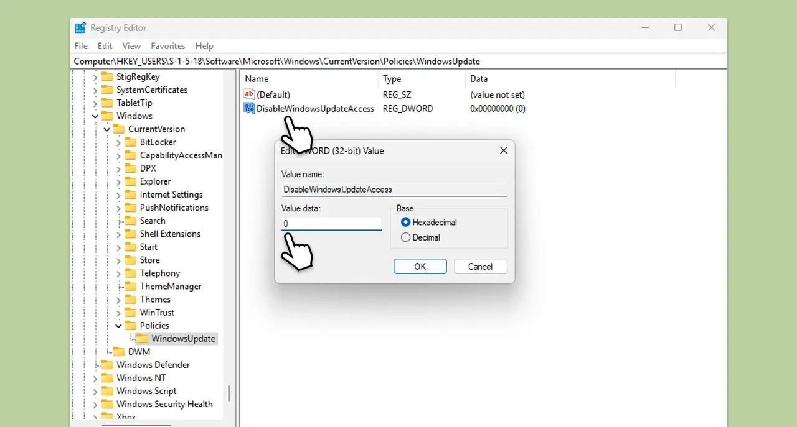Collapse the Windows key in the tree
Viewport: 797px width, 427px height.
click(95, 116)
